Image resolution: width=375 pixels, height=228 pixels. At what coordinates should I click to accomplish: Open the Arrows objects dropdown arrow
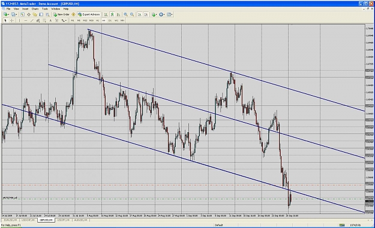click(66, 20)
